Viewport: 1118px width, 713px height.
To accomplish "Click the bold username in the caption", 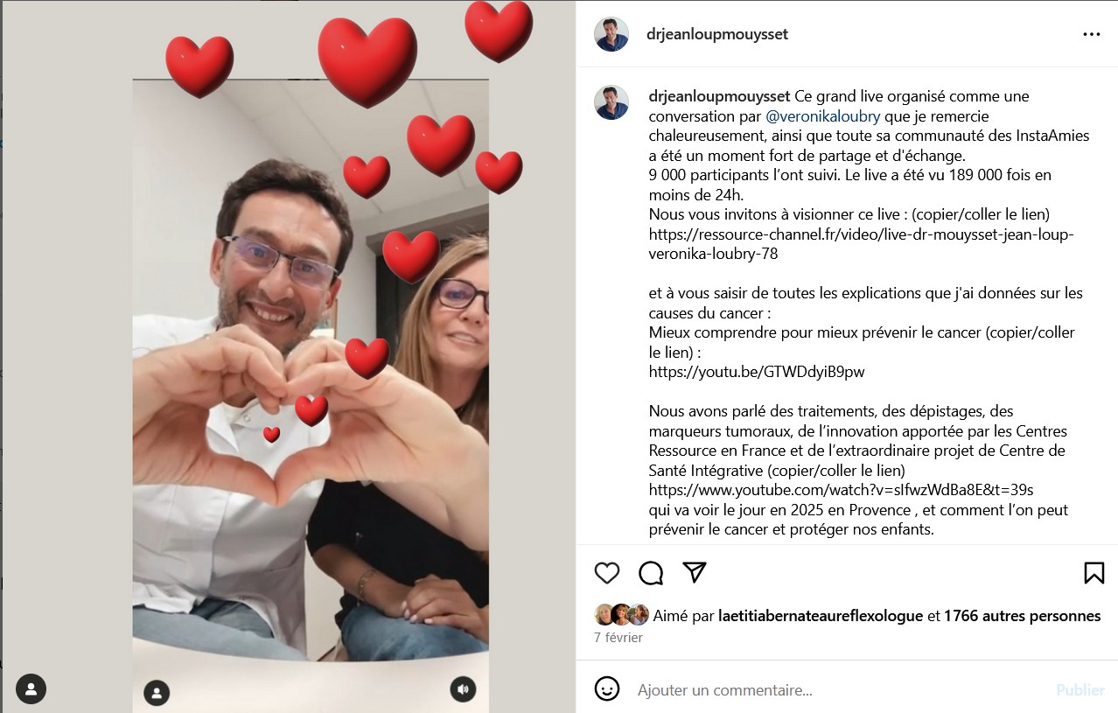I will [720, 96].
